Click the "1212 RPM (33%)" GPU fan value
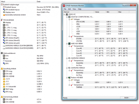Viewport: 139px width, 104px height. [43, 64]
